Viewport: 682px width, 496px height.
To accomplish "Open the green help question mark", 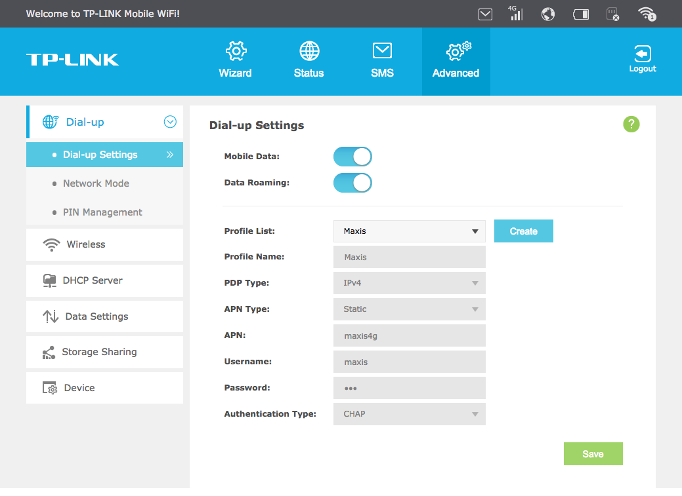I will [631, 124].
